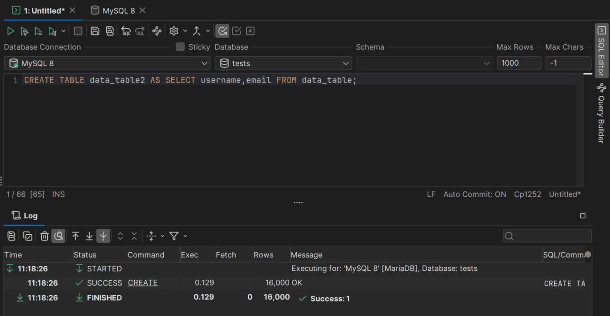Toggle auto-scroll to newest log entries
The width and height of the screenshot is (610, 316).
103,236
